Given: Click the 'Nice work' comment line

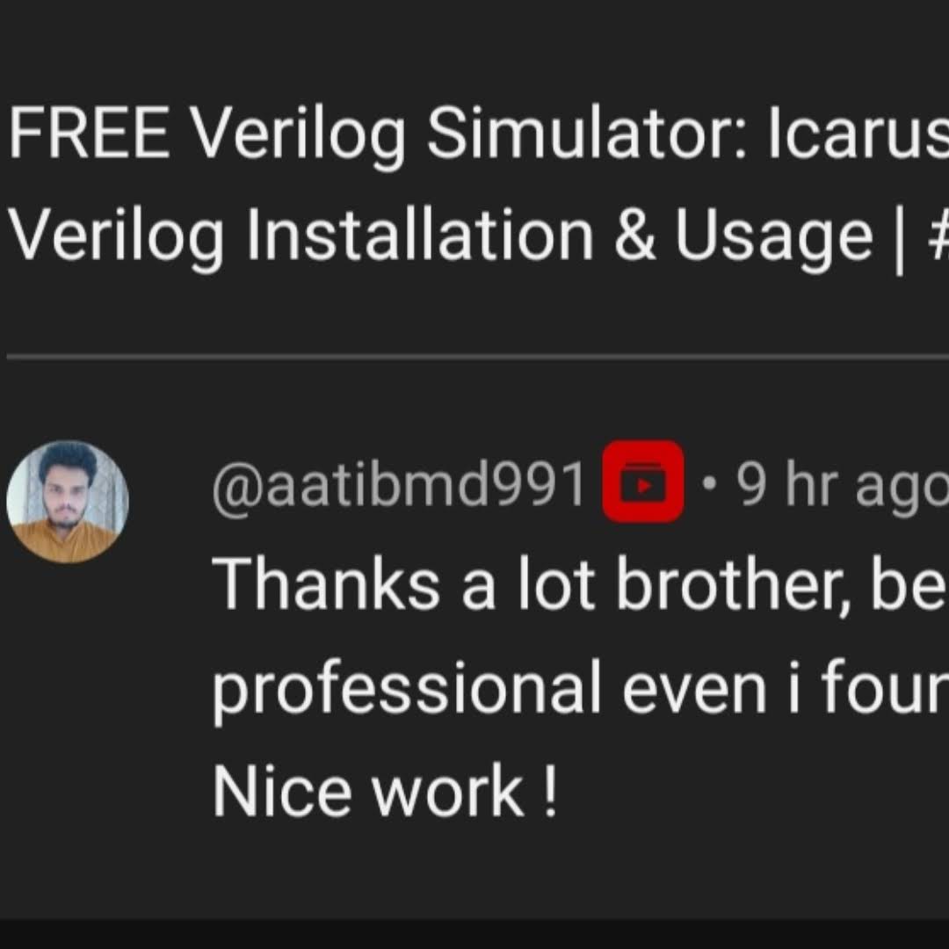Looking at the screenshot, I should point(368,791).
